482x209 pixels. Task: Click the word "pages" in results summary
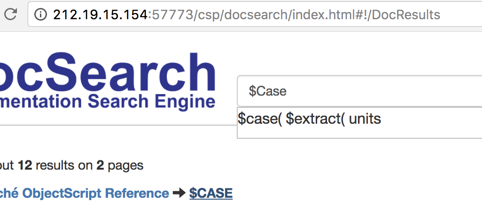click(125, 166)
